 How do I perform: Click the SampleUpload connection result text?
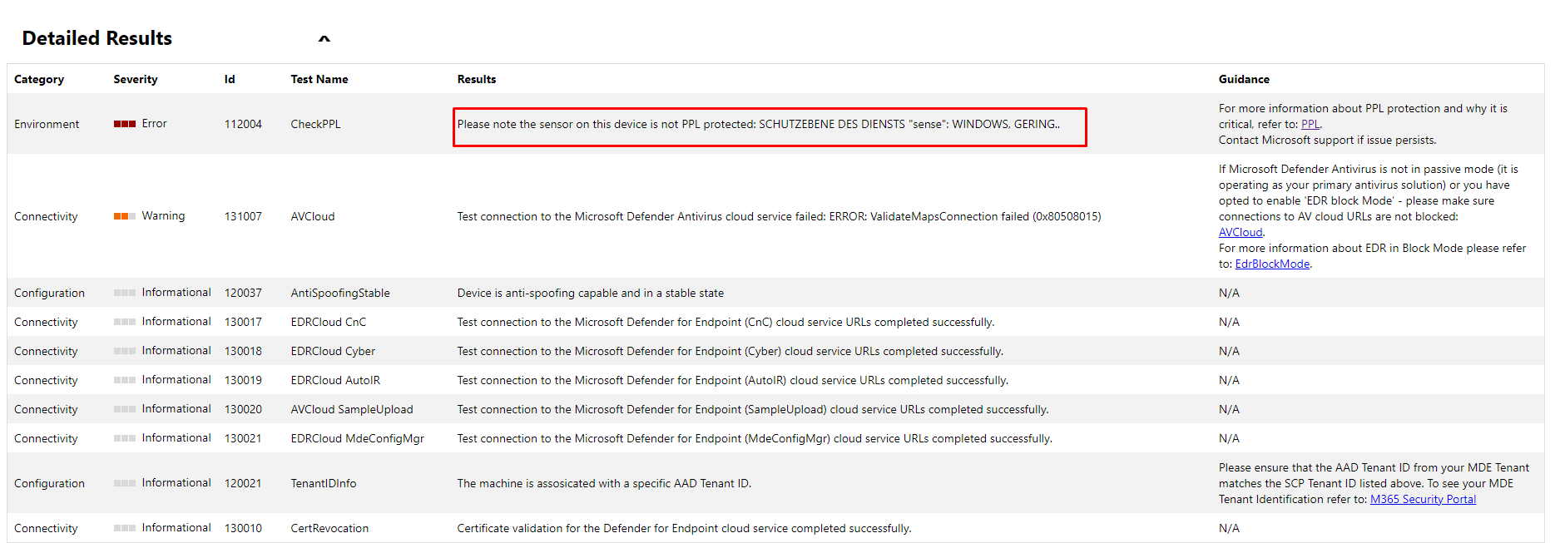coord(753,409)
